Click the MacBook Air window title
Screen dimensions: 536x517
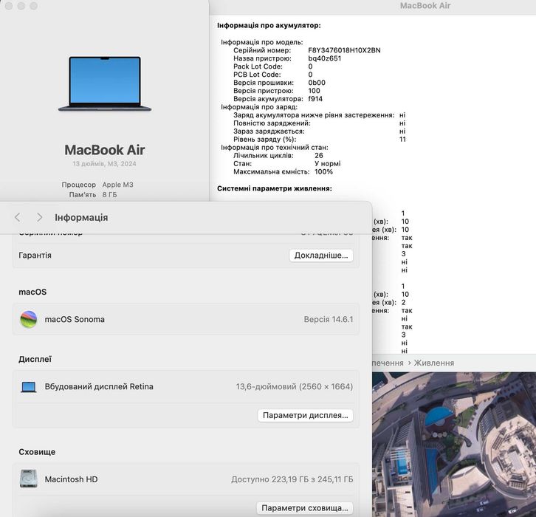coord(425,5)
